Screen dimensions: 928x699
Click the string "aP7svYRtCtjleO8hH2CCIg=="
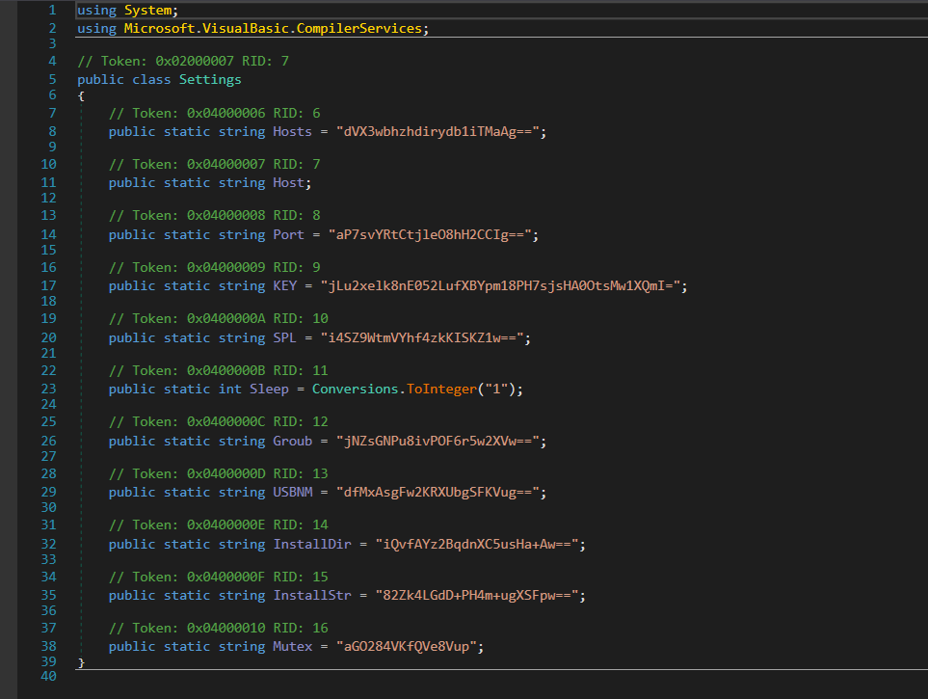(x=430, y=235)
